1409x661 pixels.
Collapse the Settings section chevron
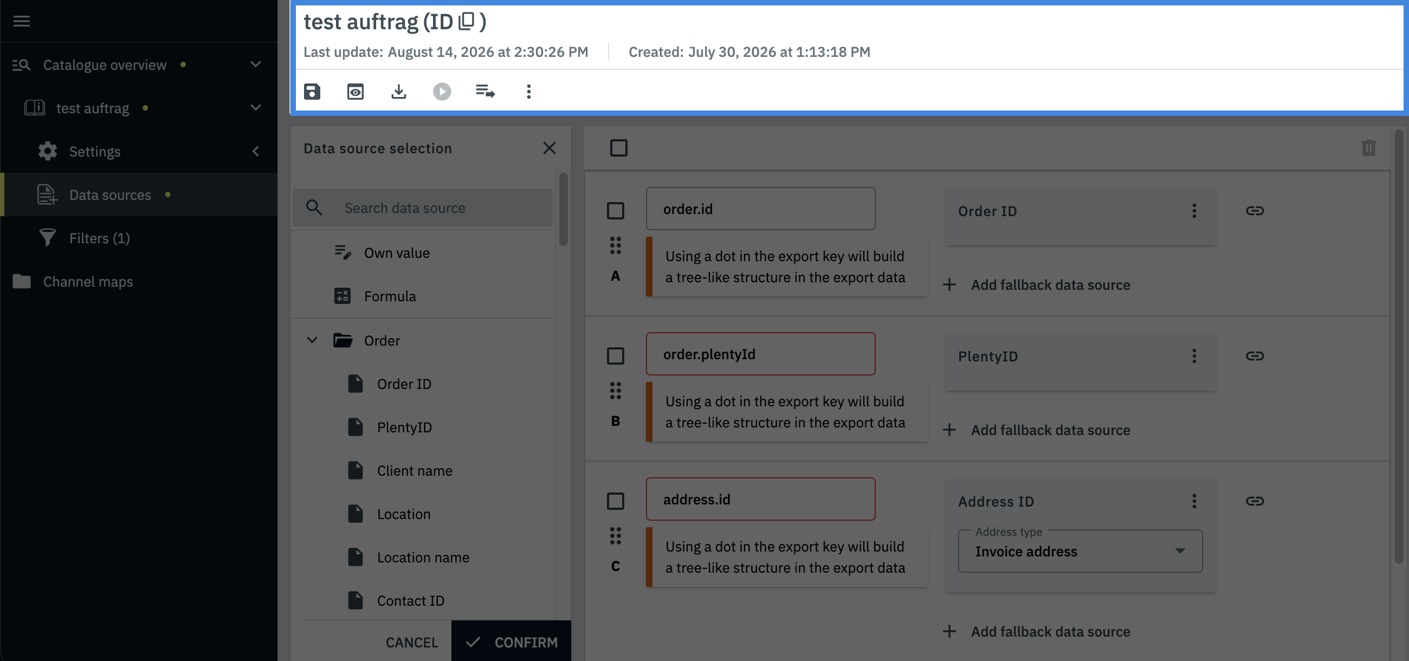(255, 152)
